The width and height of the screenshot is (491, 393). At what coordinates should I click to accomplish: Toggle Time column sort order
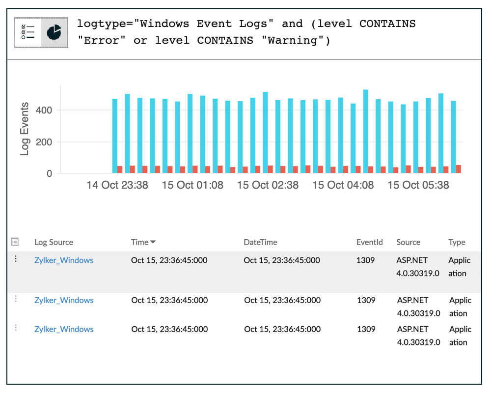pyautogui.click(x=139, y=242)
